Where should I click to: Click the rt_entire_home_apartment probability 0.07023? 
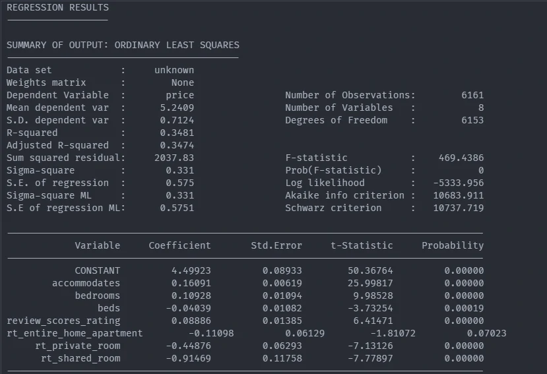tap(487, 334)
